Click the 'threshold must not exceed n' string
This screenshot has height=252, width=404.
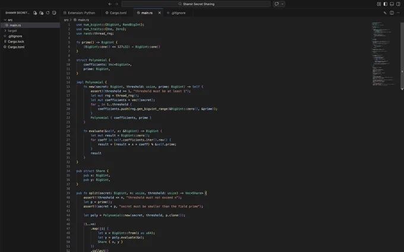[153, 197]
